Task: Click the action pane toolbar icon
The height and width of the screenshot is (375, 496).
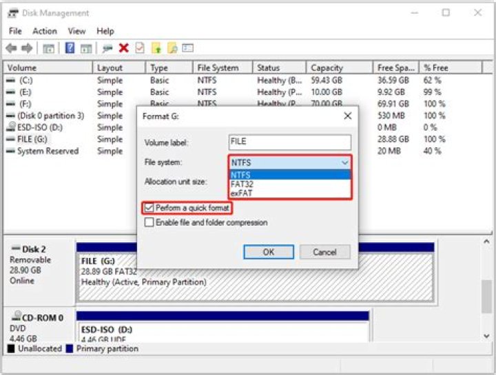Action: coord(86,48)
